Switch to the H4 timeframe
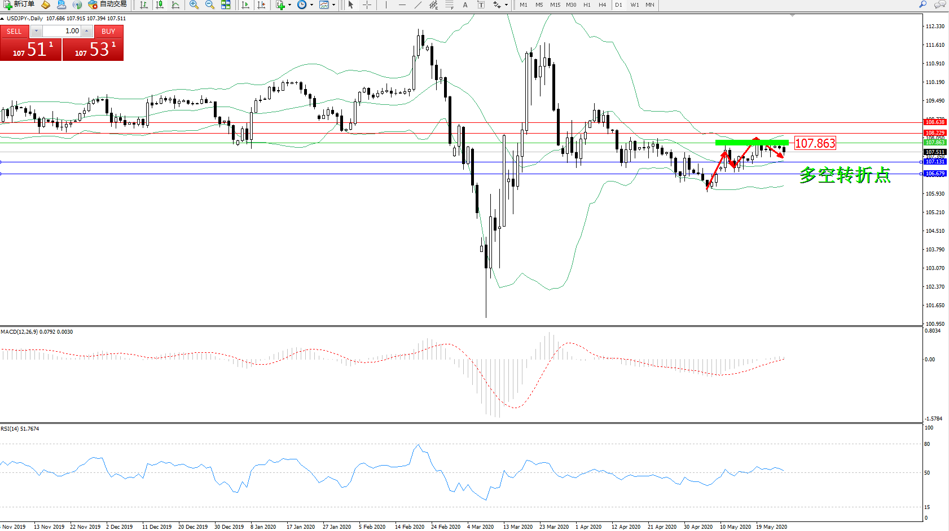The image size is (949, 531). [x=602, y=5]
